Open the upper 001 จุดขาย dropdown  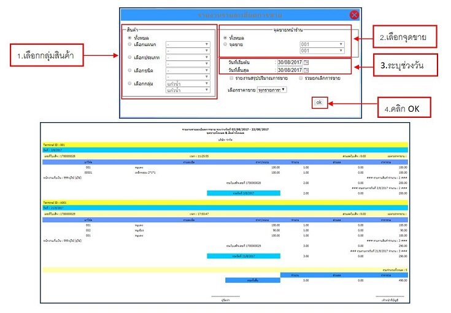[322, 44]
